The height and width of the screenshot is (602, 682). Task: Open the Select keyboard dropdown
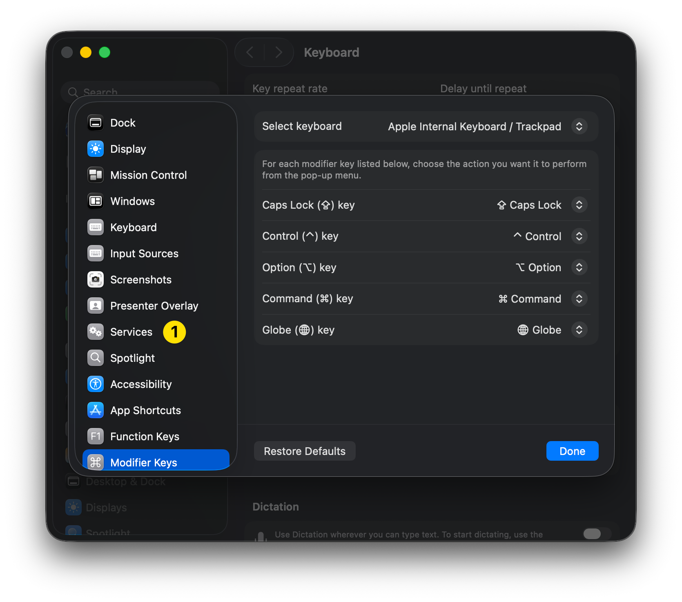pos(579,127)
